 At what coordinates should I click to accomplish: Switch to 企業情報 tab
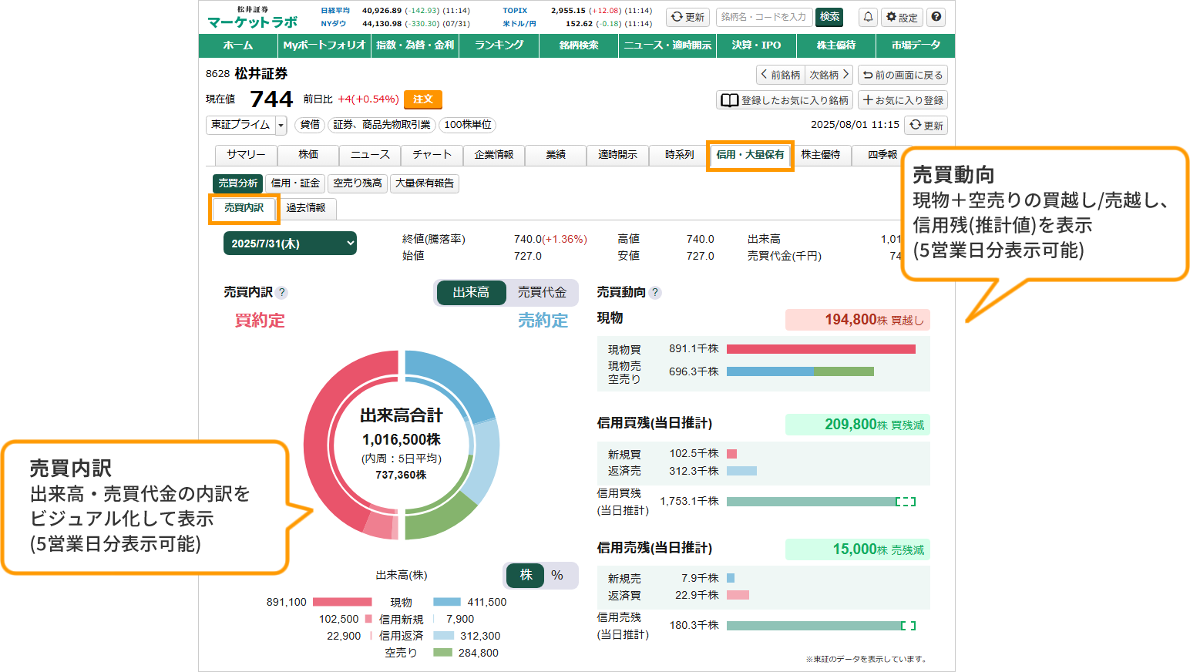click(494, 155)
